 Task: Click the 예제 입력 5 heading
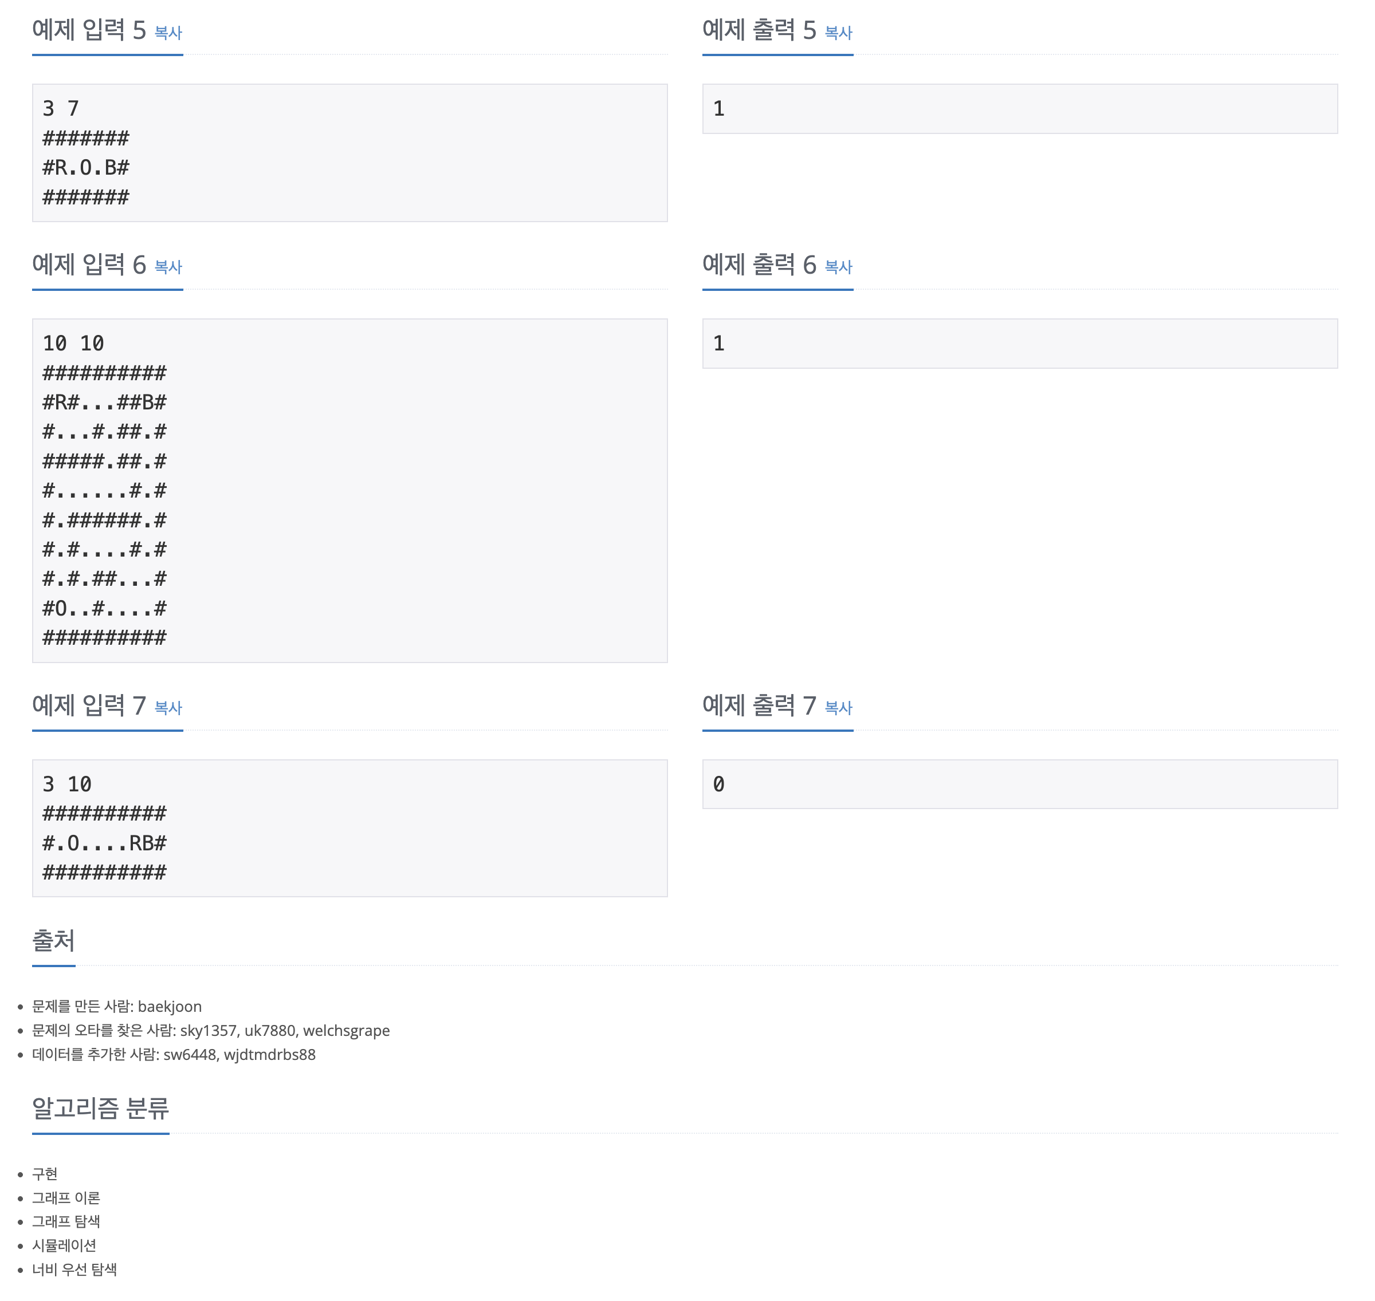(x=89, y=30)
